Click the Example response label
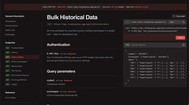 [138, 45]
